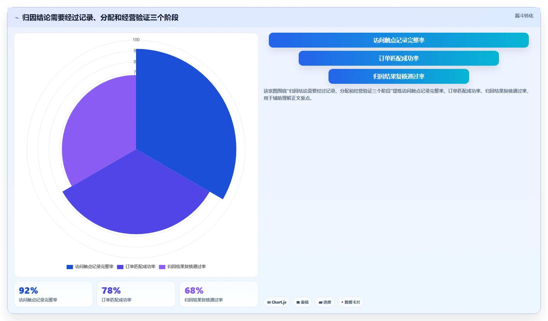548x321 pixels.
Task: Click the page title 归因结论需要经过记录
Action: pyautogui.click(x=100, y=18)
